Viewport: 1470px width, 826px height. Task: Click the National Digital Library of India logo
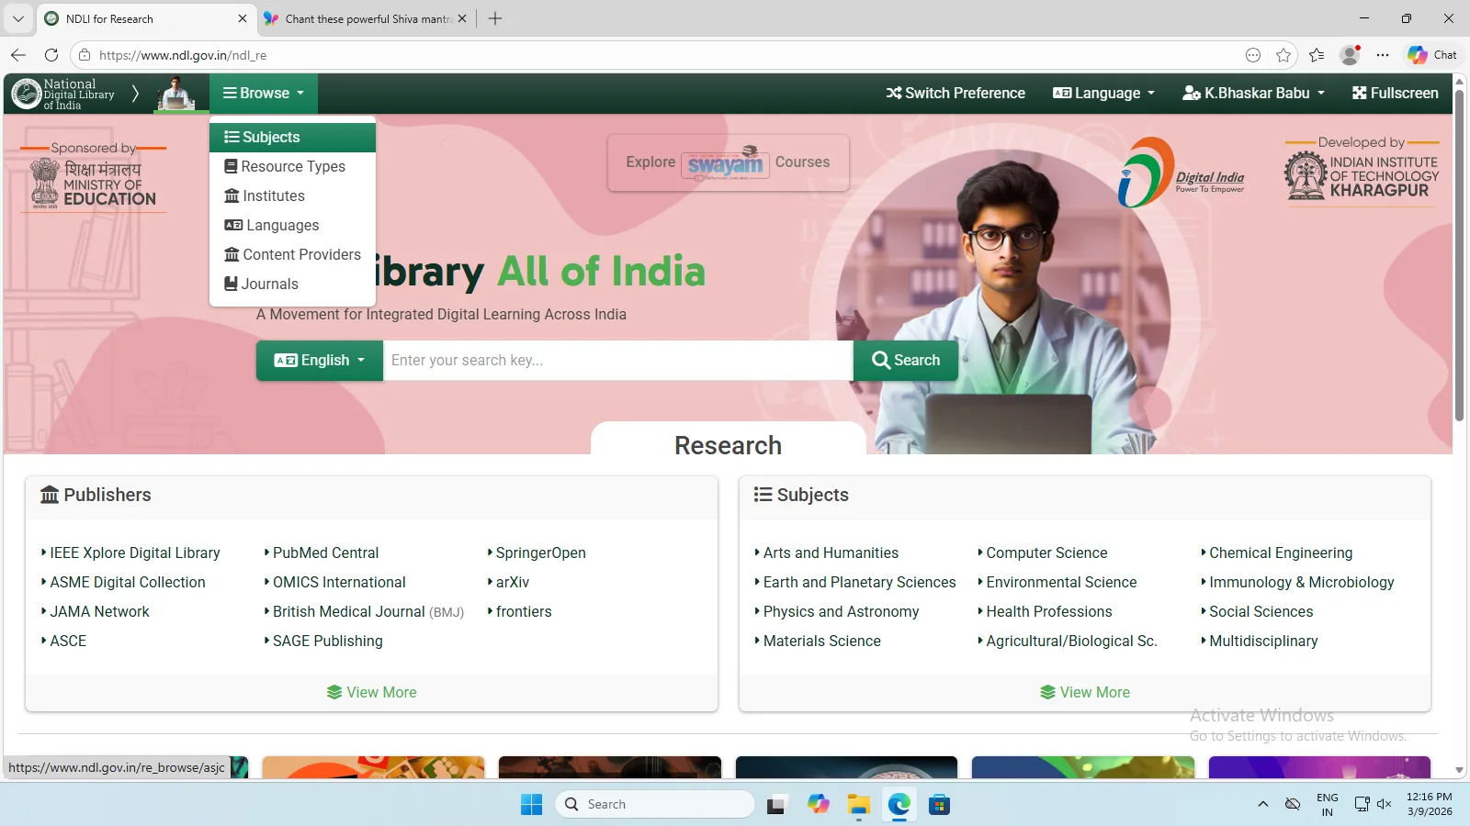point(62,94)
